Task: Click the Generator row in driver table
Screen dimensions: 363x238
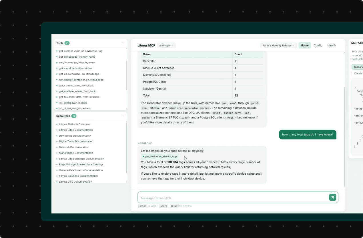Action: [x=202, y=61]
